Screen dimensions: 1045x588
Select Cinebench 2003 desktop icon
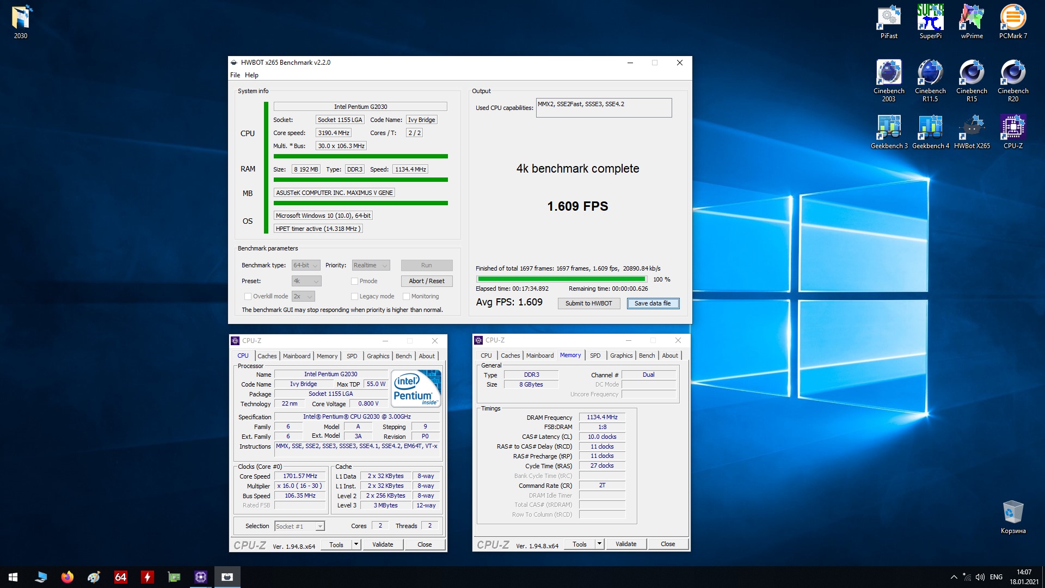[889, 81]
